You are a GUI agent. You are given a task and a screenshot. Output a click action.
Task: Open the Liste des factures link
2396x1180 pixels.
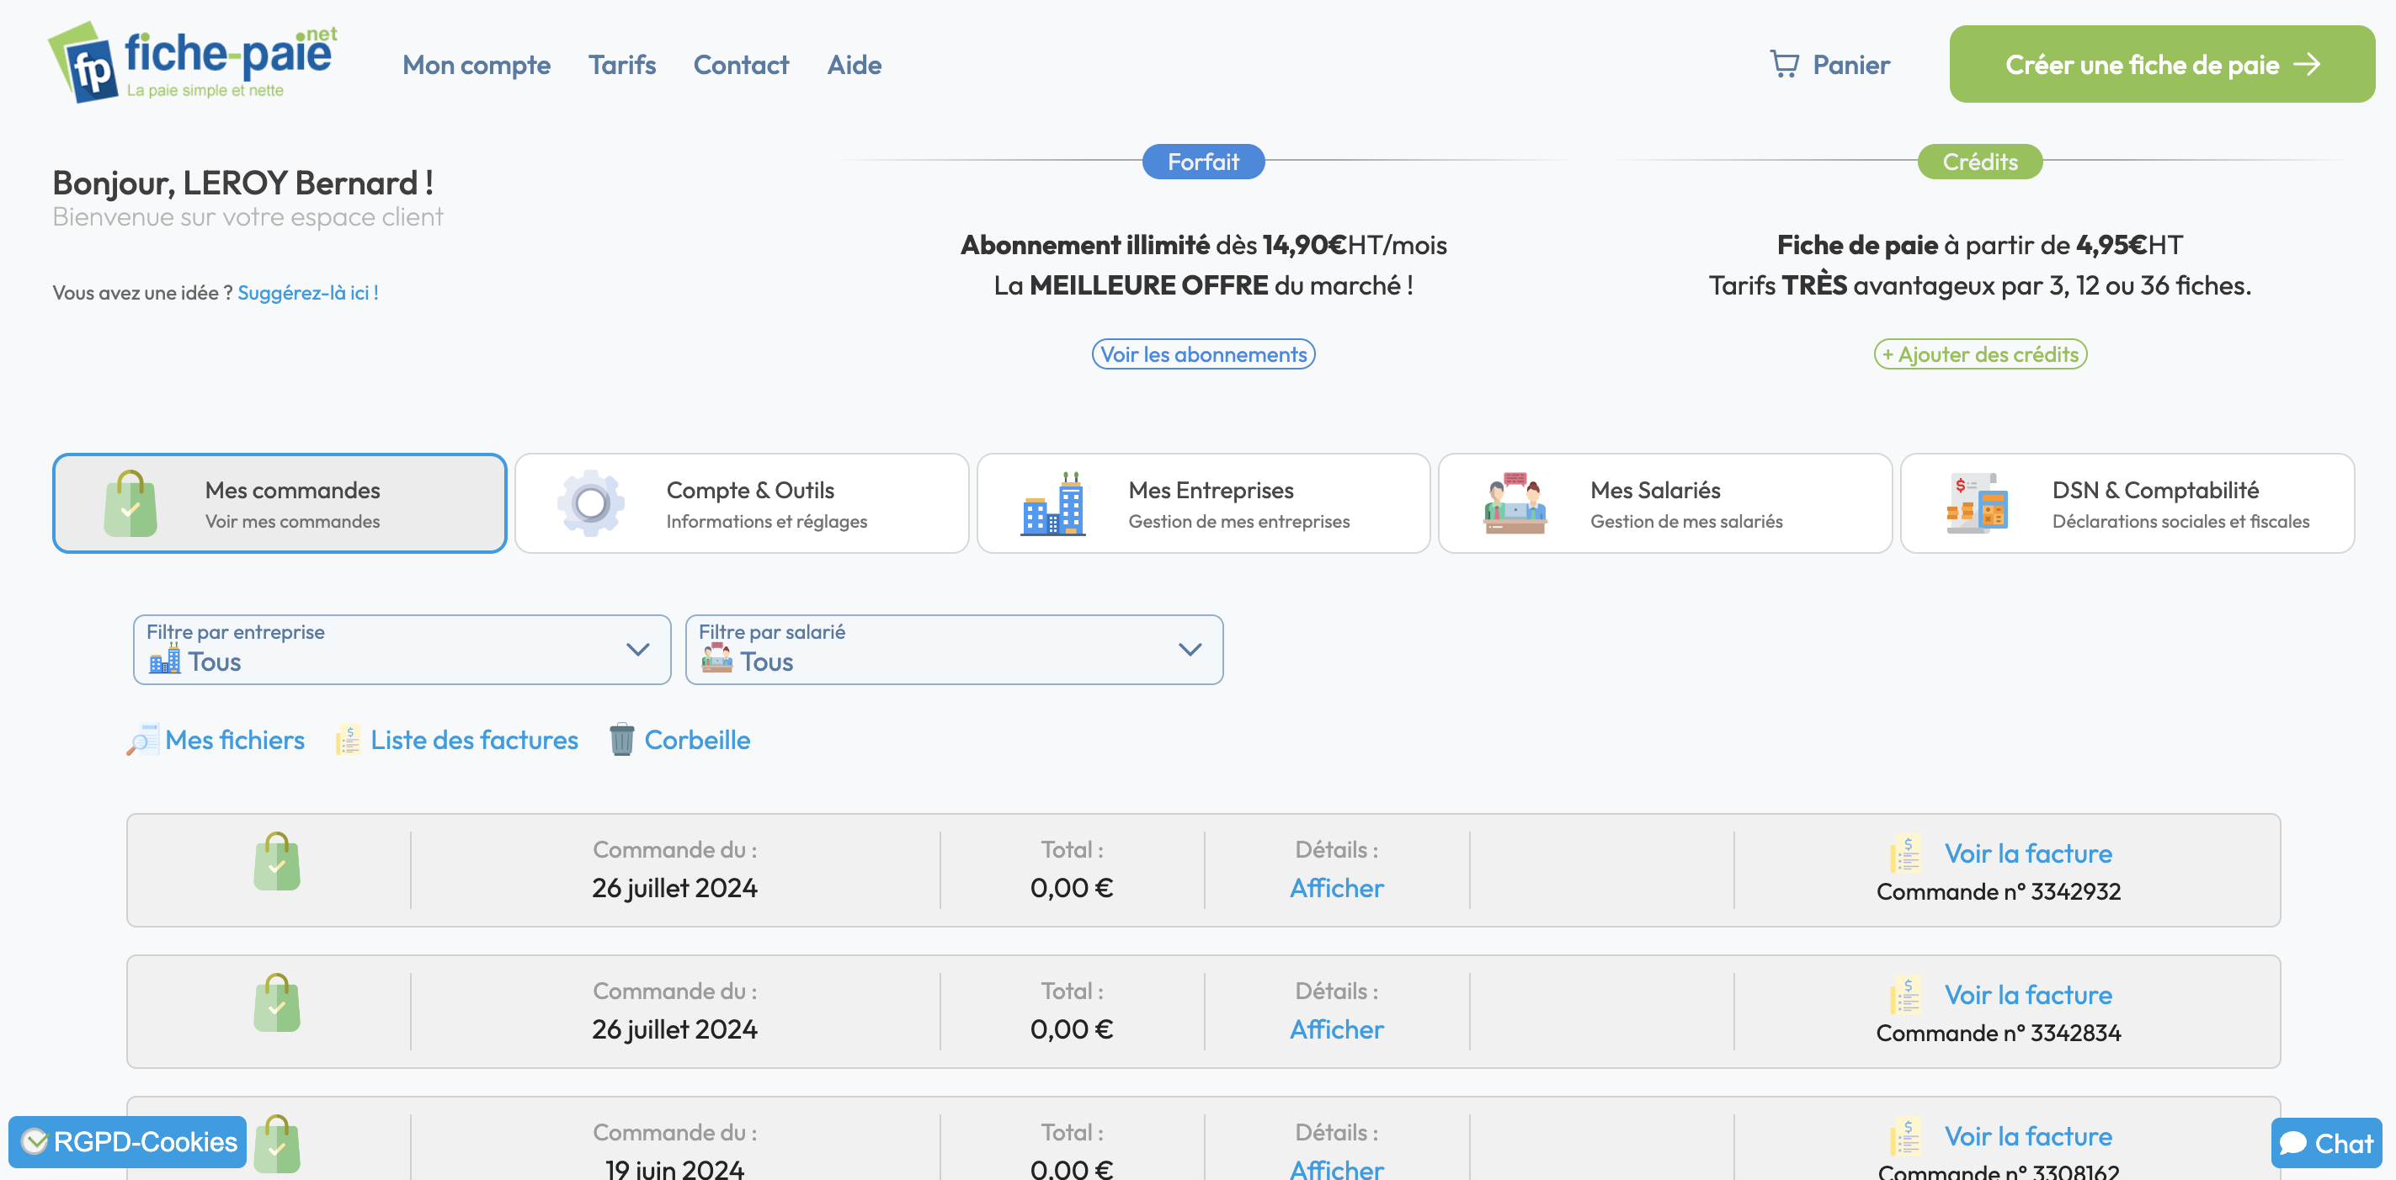474,740
